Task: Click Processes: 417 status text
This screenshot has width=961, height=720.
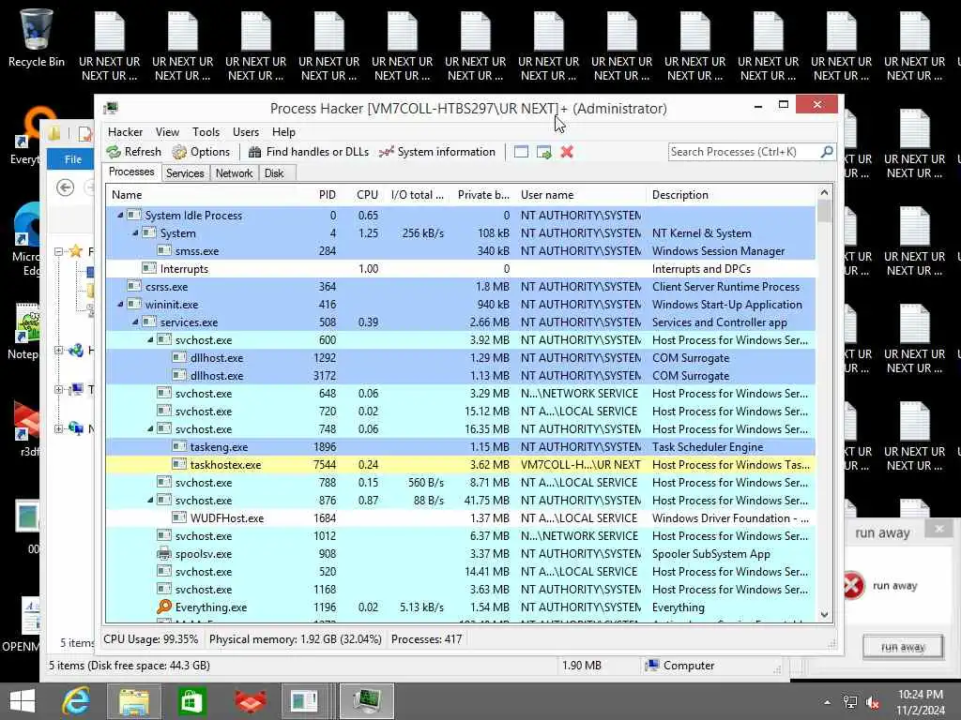Action: click(427, 639)
